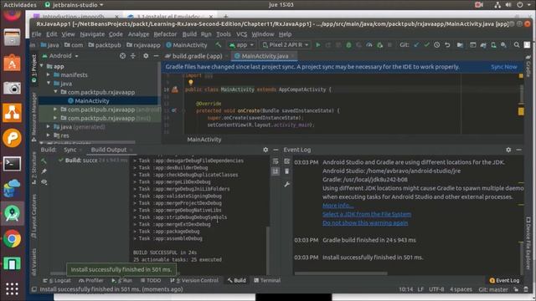Open the Logcat tool window
536x301 pixels.
coord(57,281)
